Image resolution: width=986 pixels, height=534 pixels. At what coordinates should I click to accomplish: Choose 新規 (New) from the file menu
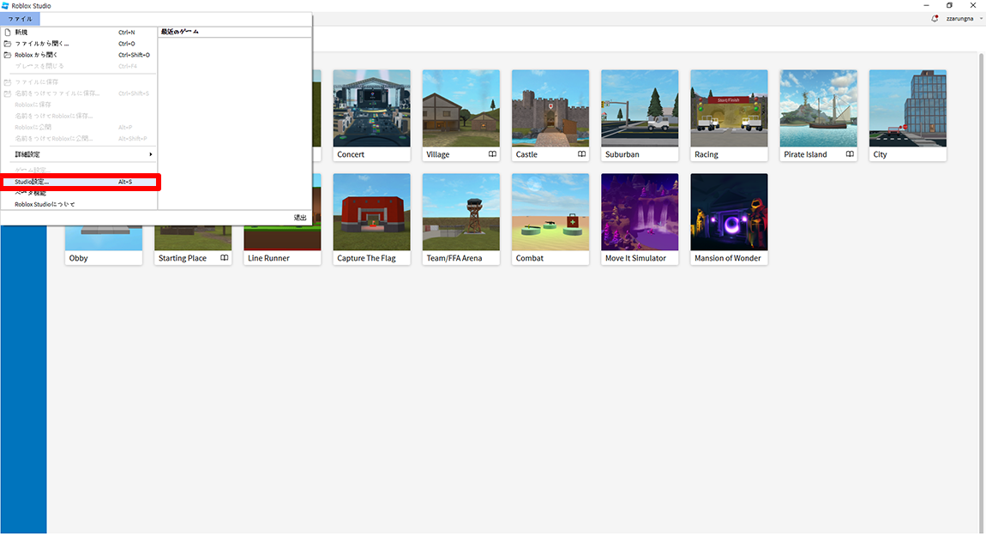[79, 32]
